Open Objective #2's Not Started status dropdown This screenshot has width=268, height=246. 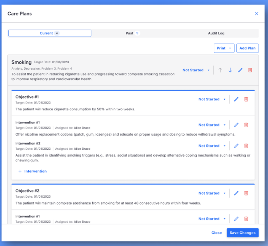click(212, 193)
